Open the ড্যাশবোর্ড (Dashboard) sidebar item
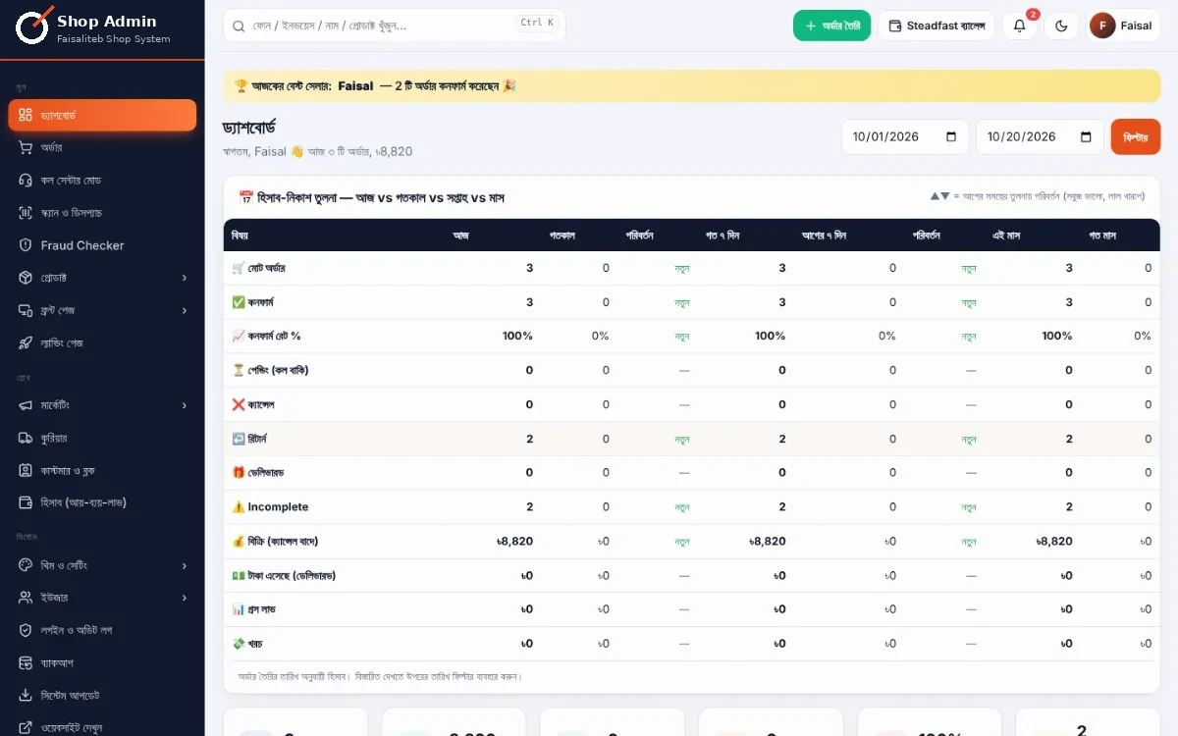The width and height of the screenshot is (1178, 736). point(102,116)
